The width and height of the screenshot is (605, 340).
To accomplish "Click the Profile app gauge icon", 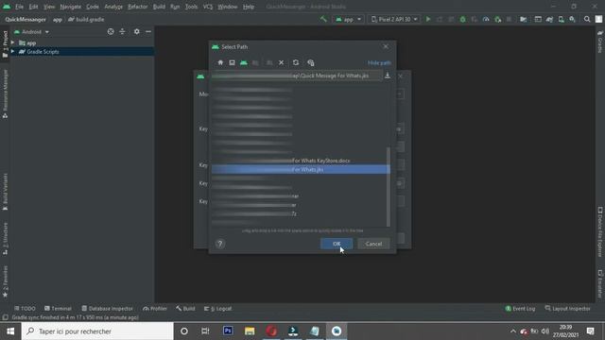I will pos(486,19).
